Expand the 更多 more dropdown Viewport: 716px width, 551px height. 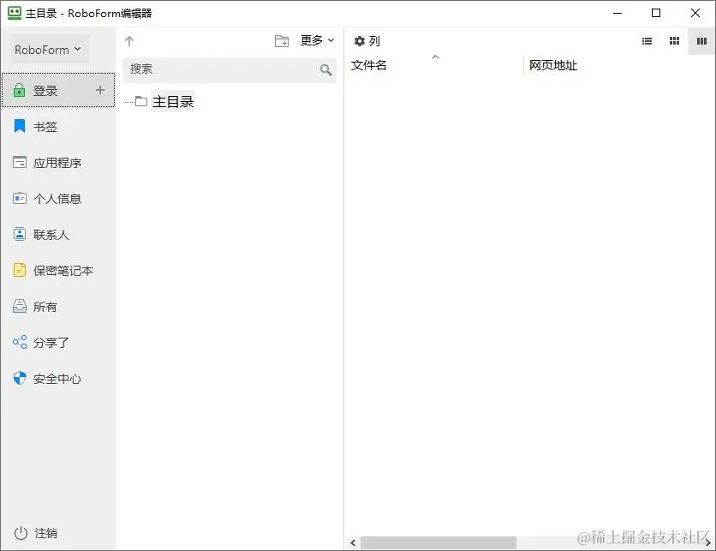[317, 40]
